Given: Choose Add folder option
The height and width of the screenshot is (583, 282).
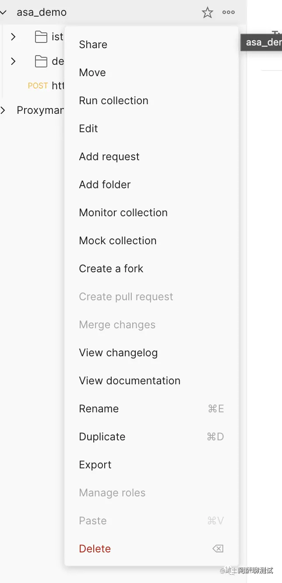Looking at the screenshot, I should tap(105, 185).
